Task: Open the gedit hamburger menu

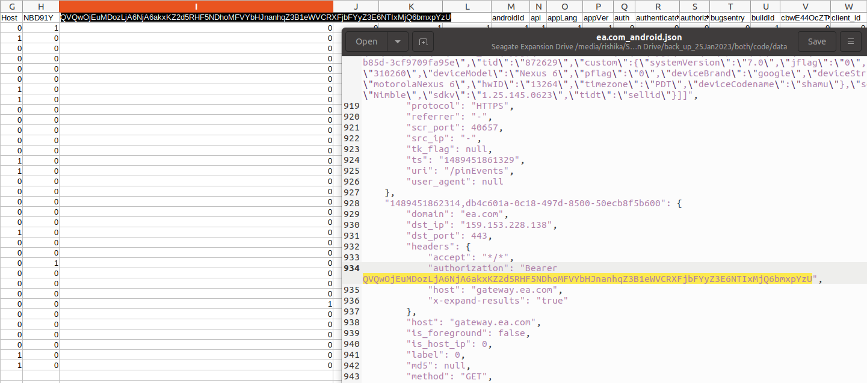Action: point(850,41)
